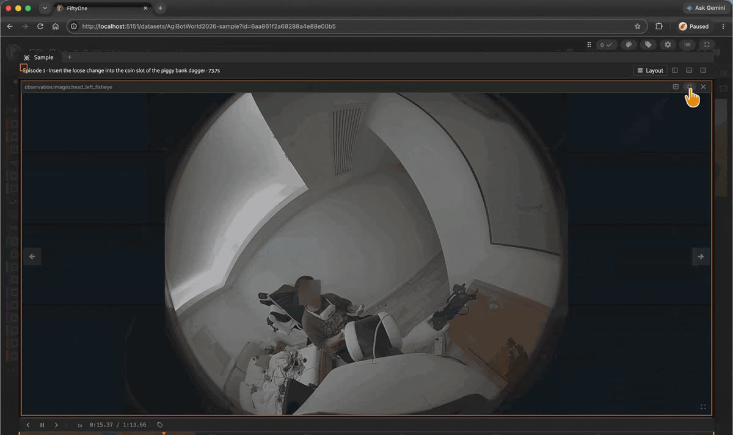The image size is (733, 435).
Task: Open the browser extensions puzzle icon
Action: [x=659, y=26]
